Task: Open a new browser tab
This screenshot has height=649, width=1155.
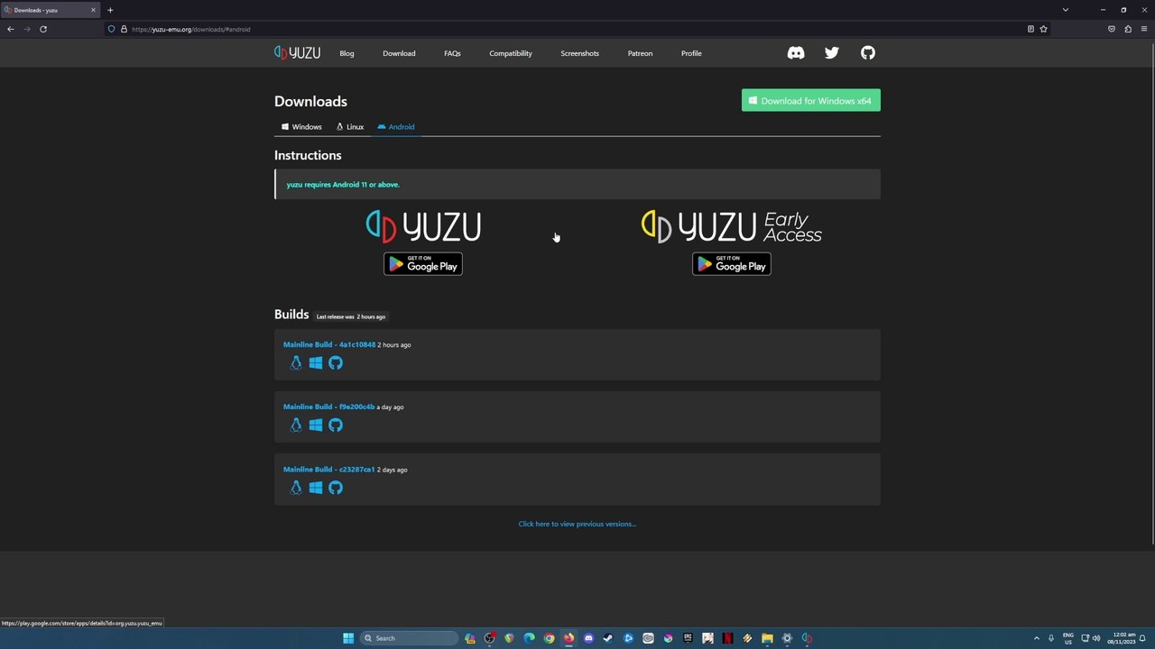Action: [110, 10]
